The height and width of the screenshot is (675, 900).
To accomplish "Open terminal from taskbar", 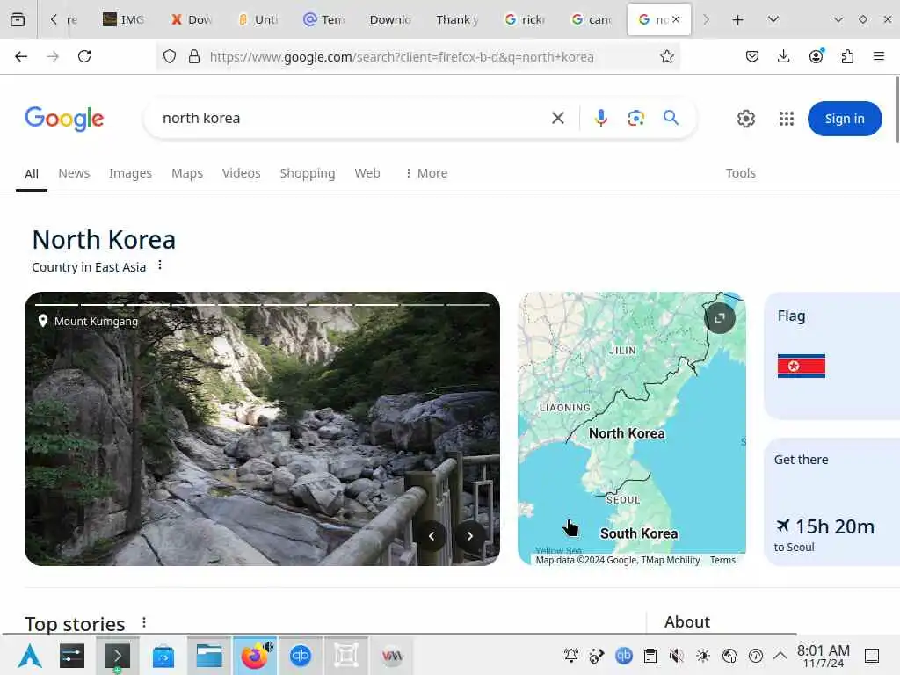I will click(x=117, y=655).
